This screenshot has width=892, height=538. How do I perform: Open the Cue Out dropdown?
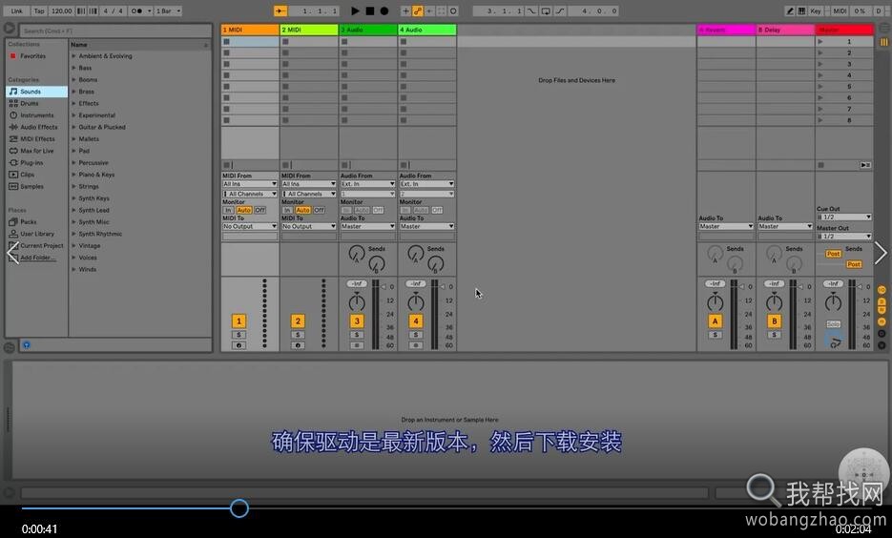(x=844, y=217)
